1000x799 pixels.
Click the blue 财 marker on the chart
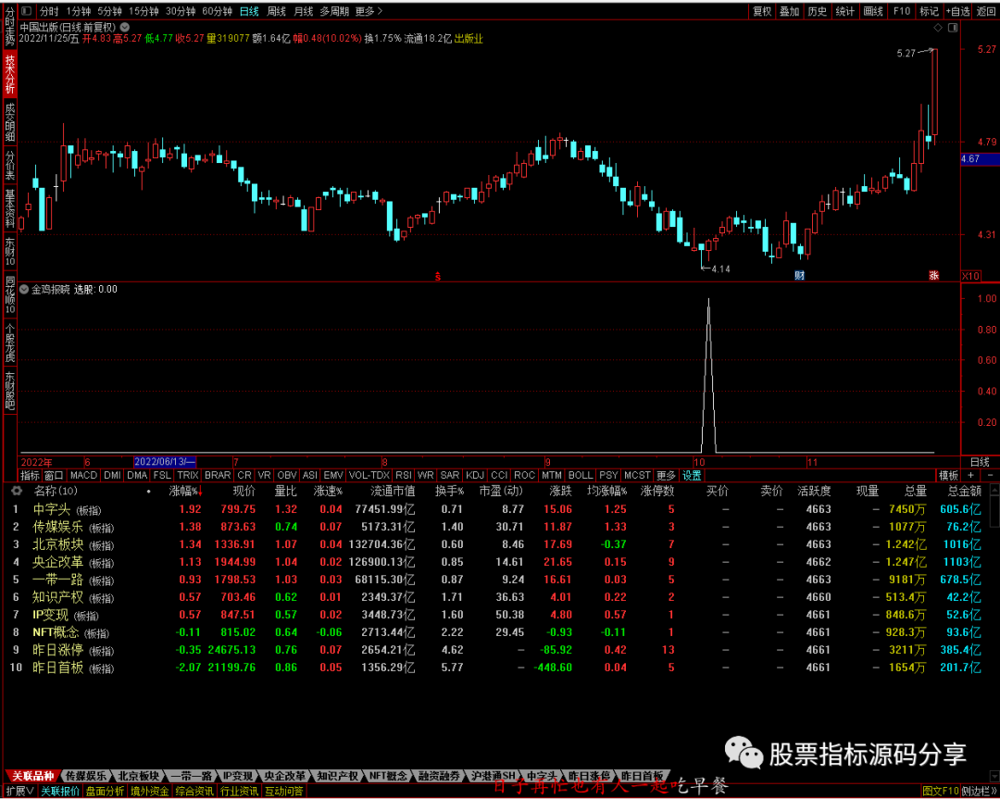tap(799, 276)
